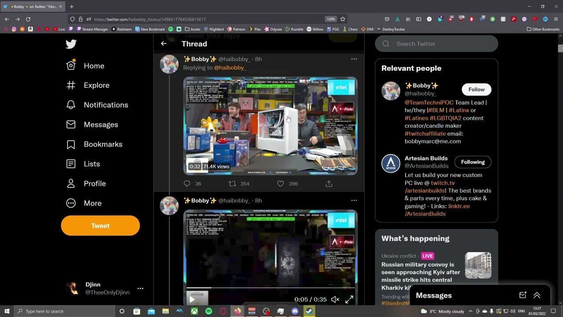Screen dimensions: 563x317
Task: Open the Assets bookmarks folder
Action: point(193,29)
